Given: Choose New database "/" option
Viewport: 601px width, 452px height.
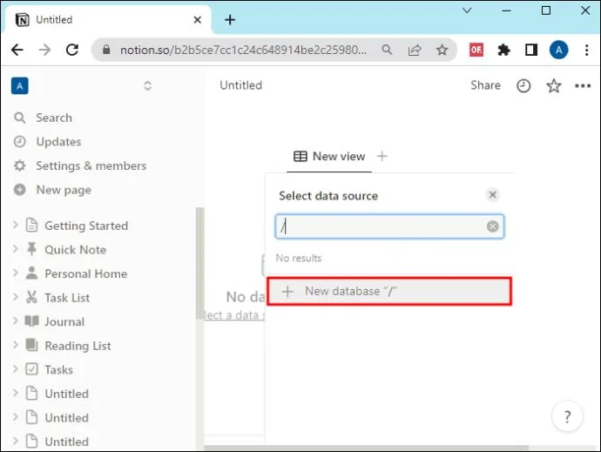Looking at the screenshot, I should coord(389,292).
